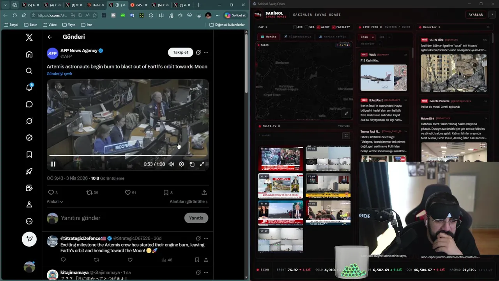
Task: Enable the SEA map layer checkbox
Action: point(306,27)
